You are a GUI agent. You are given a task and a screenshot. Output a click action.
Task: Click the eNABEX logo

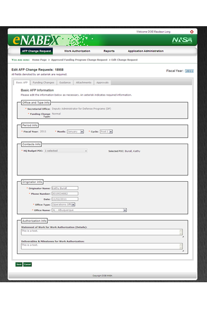(36, 40)
